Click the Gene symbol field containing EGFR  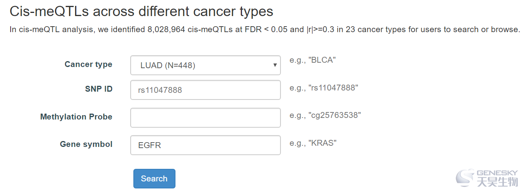205,145
